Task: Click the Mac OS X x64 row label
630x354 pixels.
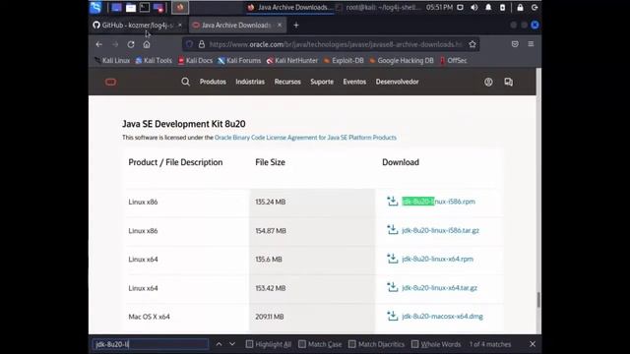Action: pos(149,317)
